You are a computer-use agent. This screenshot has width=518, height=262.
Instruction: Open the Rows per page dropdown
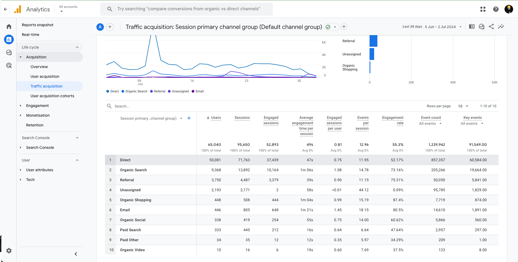[463, 106]
